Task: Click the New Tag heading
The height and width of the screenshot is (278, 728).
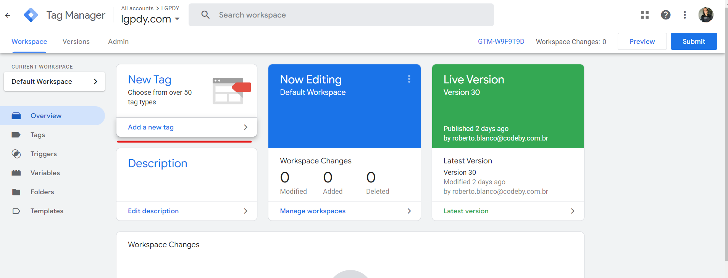Action: click(x=150, y=80)
